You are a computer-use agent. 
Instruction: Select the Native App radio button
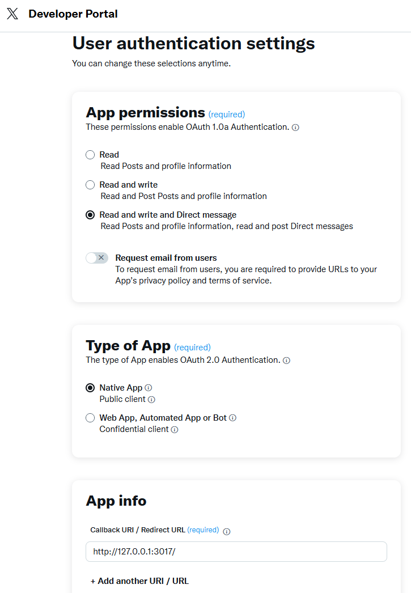(x=90, y=388)
